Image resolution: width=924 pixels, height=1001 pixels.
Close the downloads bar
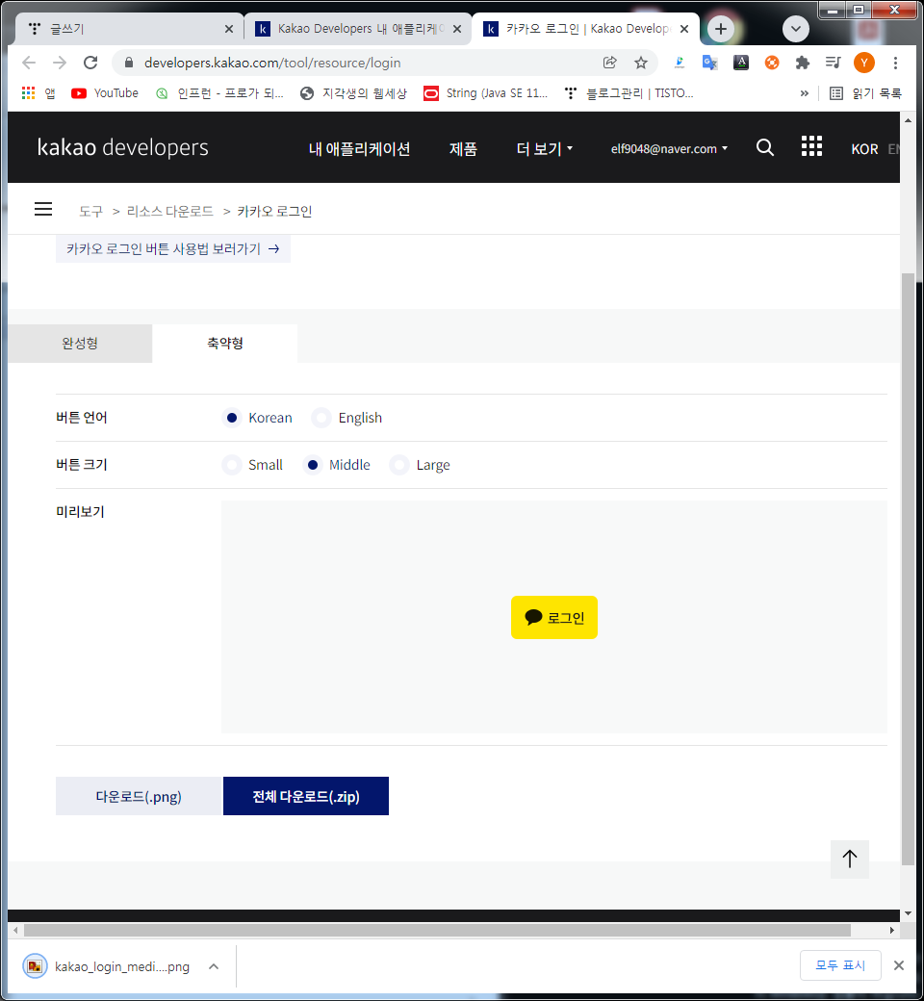898,965
